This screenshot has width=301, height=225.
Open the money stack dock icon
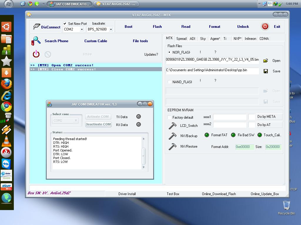tap(6, 50)
